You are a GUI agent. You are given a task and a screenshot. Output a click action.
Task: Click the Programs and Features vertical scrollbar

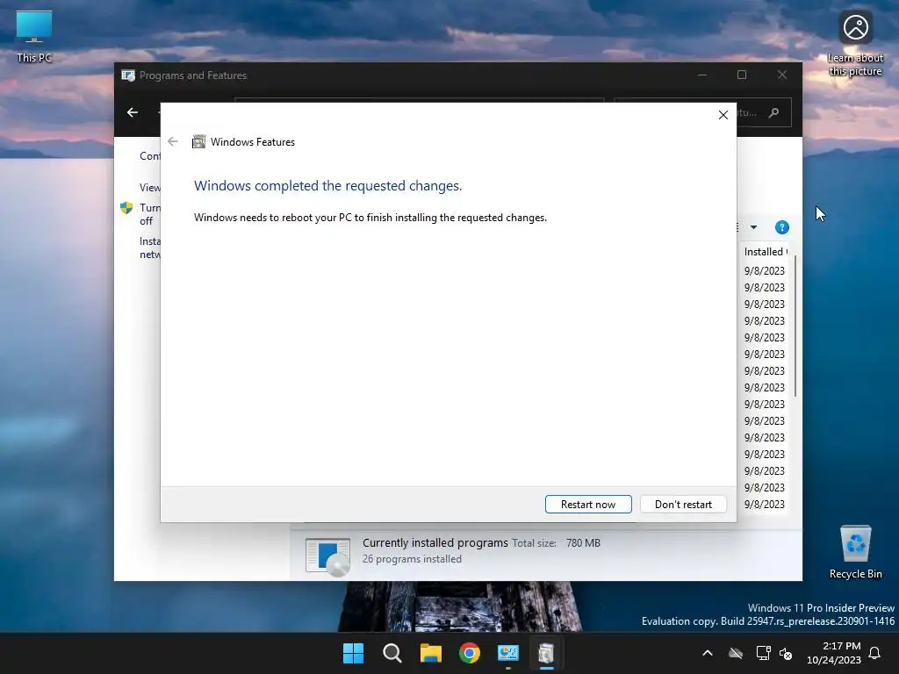pyautogui.click(x=795, y=326)
